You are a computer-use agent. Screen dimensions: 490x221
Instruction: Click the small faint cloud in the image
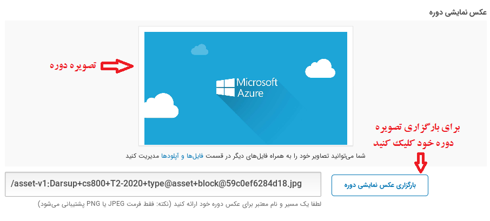click(x=200, y=50)
